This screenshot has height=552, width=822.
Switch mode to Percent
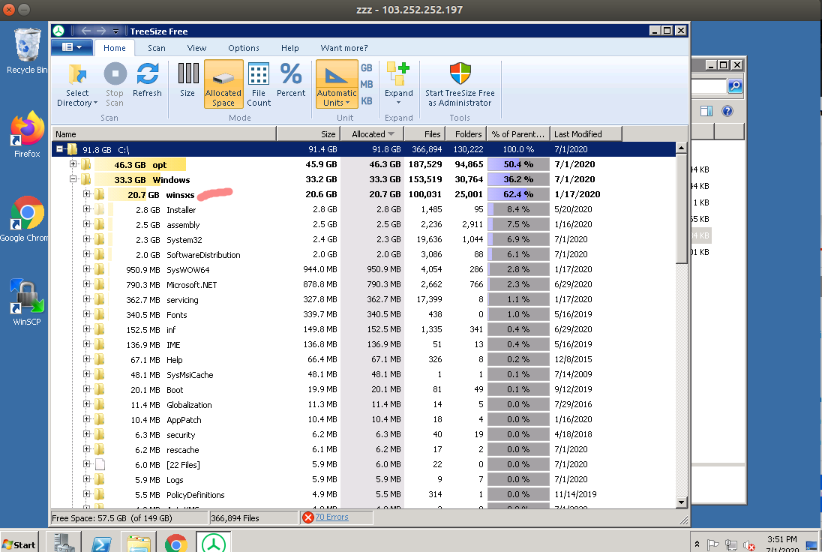(x=291, y=79)
